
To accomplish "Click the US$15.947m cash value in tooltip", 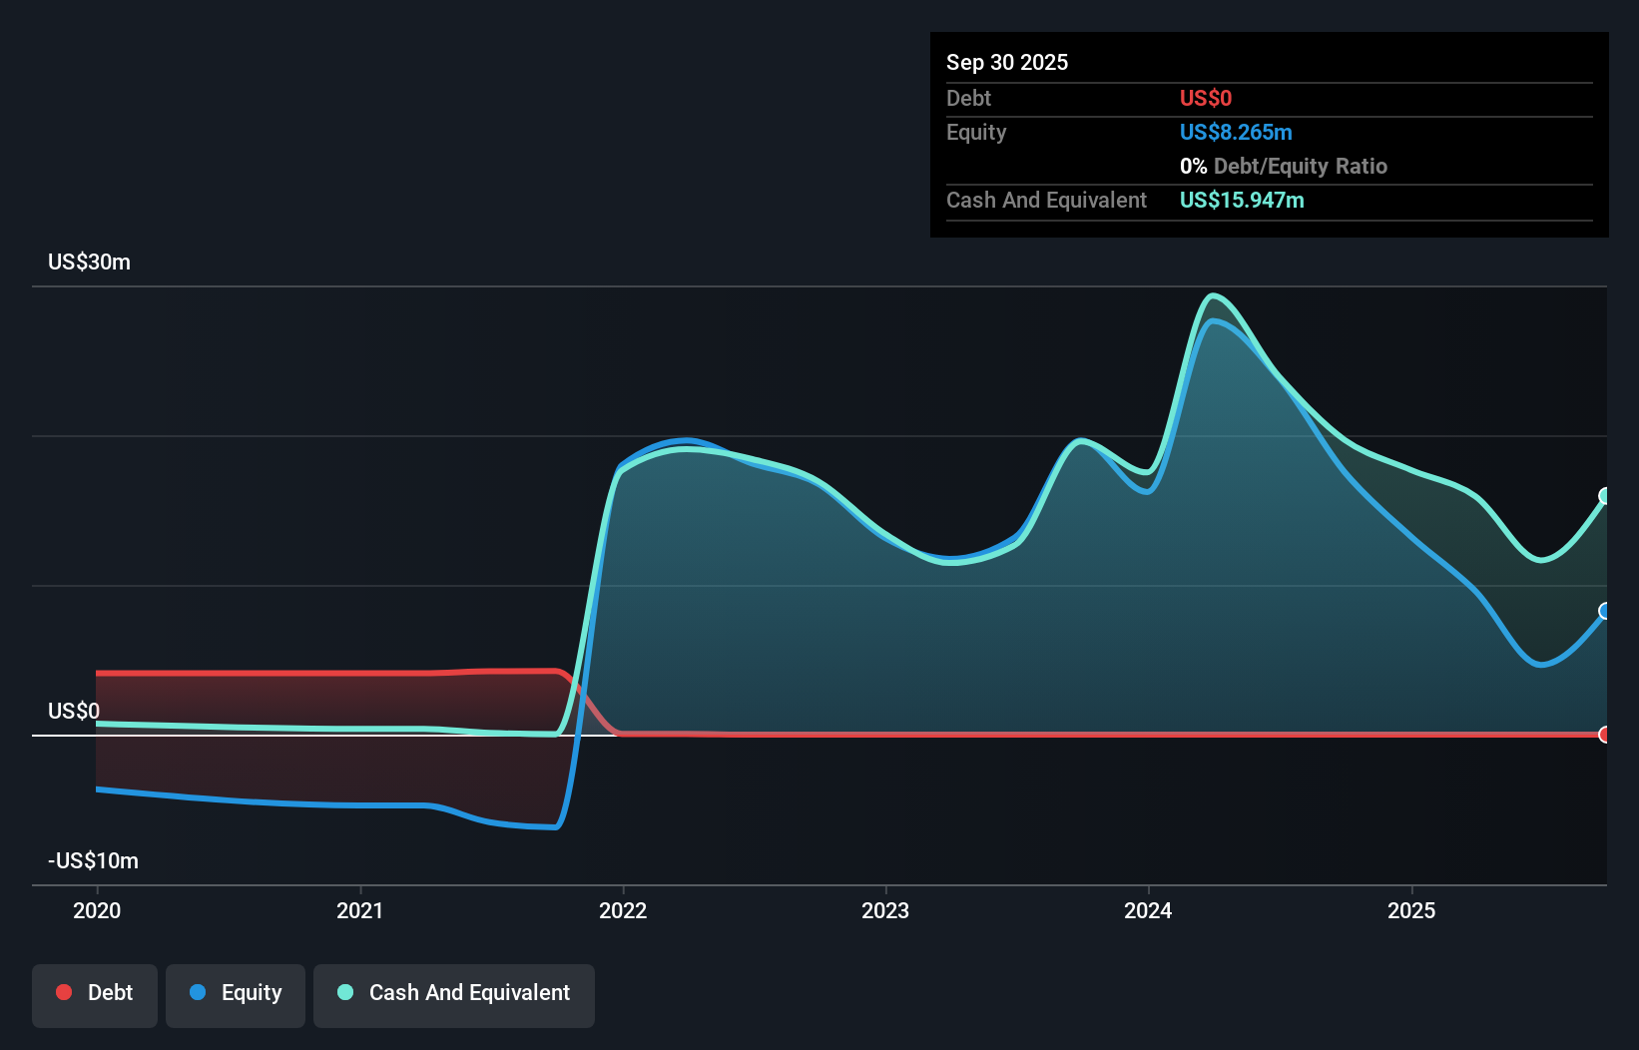I will [x=1242, y=200].
